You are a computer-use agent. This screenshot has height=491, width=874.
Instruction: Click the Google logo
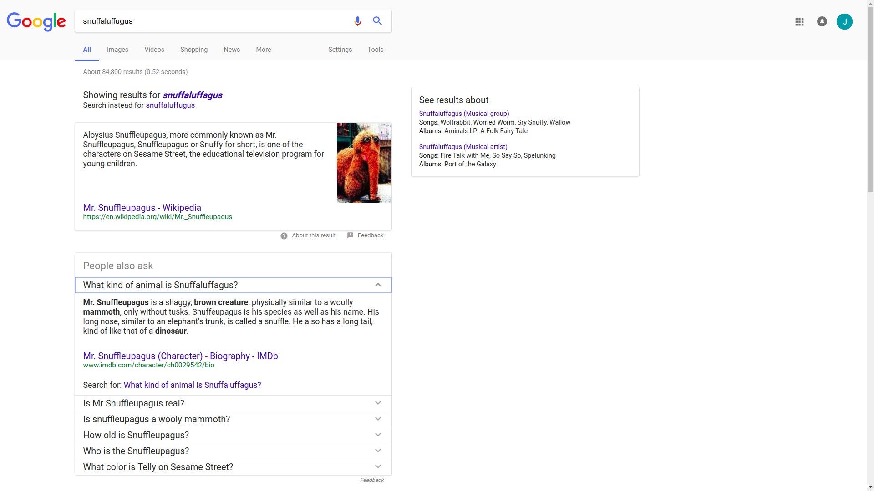36,21
